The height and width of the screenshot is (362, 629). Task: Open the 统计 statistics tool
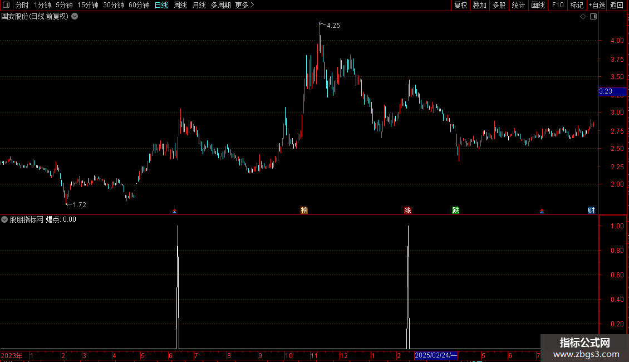click(x=518, y=5)
